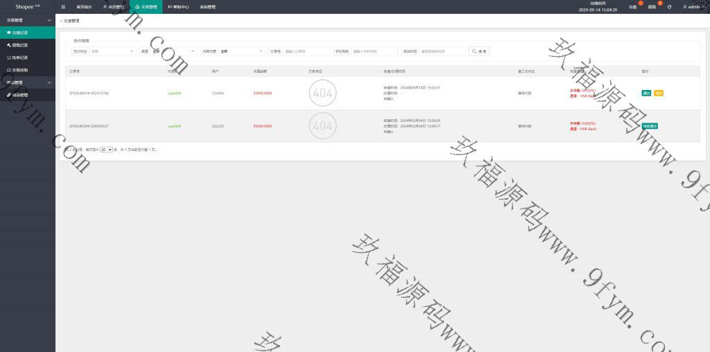This screenshot has width=710, height=352.
Task: Open the per-page count selector showing 20
Action: pyautogui.click(x=106, y=150)
